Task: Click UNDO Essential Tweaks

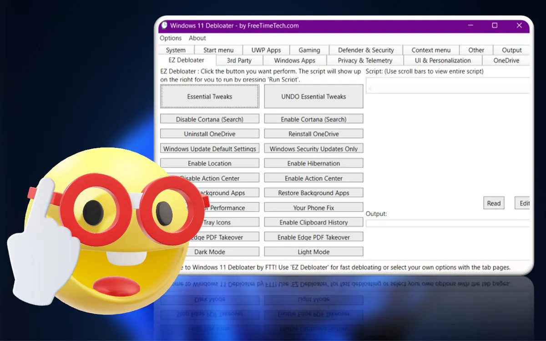Action: coord(313,96)
